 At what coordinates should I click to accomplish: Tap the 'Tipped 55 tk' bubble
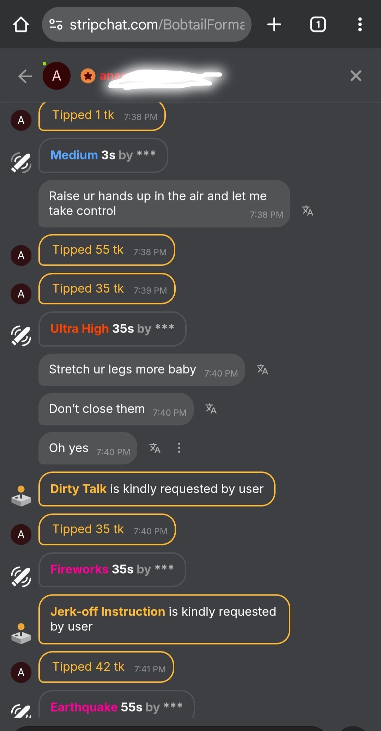click(107, 250)
